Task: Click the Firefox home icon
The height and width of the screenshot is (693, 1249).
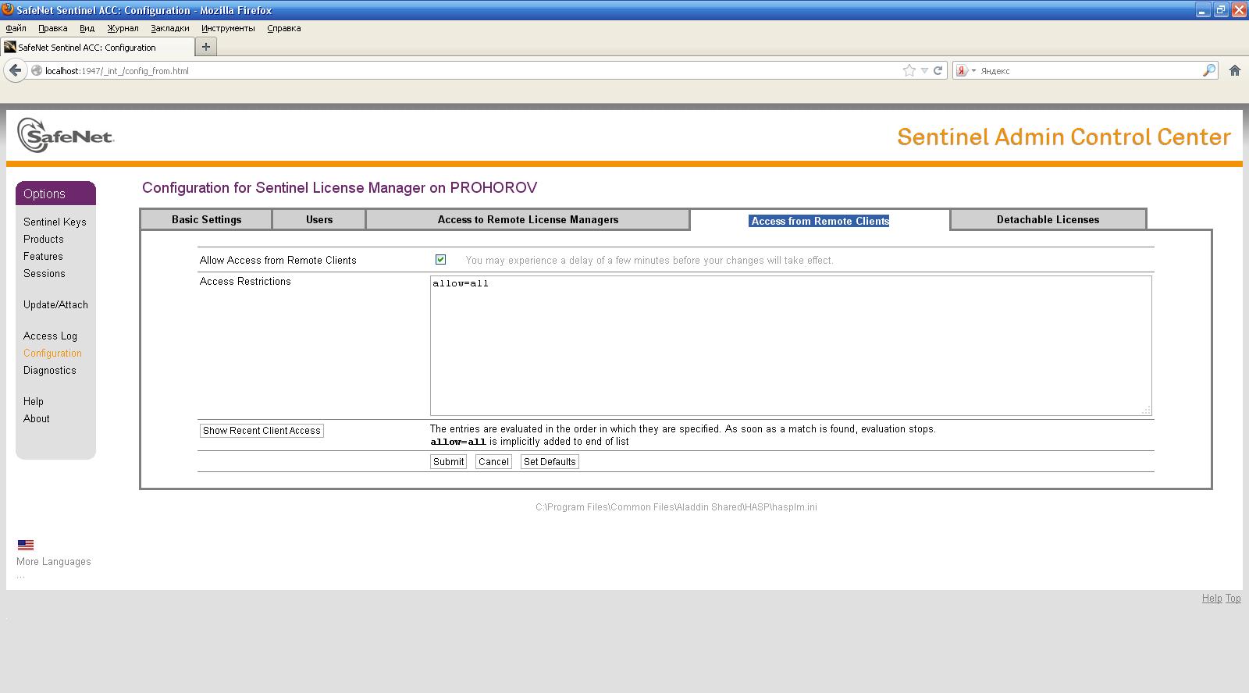Action: (1234, 70)
